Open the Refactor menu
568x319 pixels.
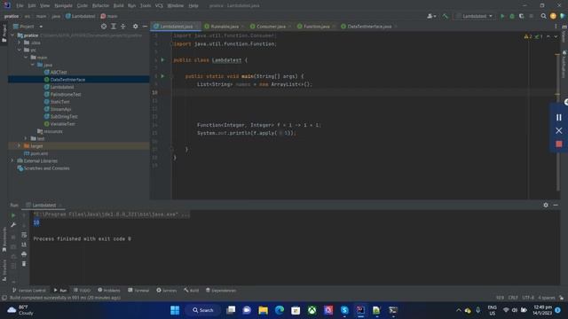pyautogui.click(x=100, y=5)
